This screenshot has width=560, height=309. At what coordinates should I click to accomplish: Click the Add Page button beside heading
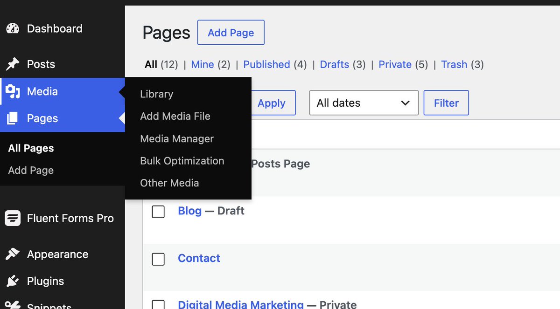231,33
